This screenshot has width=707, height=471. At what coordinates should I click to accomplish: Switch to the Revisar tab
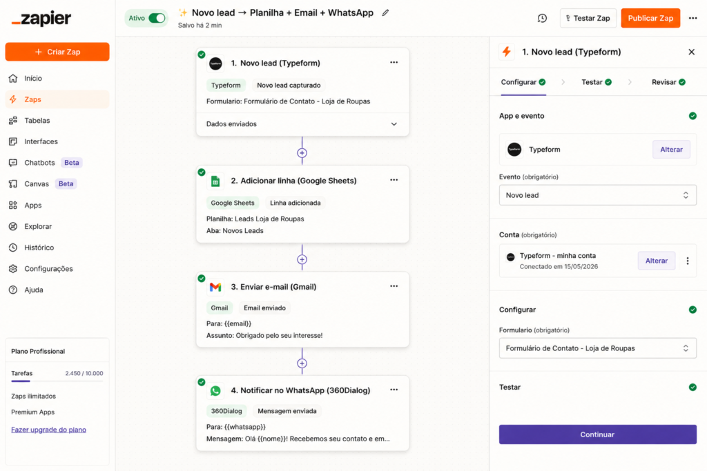coord(668,82)
